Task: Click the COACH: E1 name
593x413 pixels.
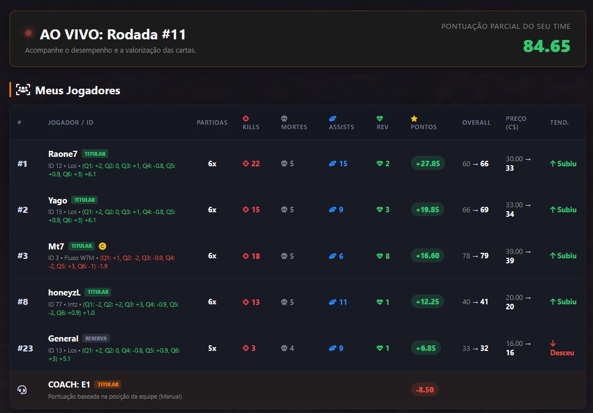Action: (x=69, y=385)
